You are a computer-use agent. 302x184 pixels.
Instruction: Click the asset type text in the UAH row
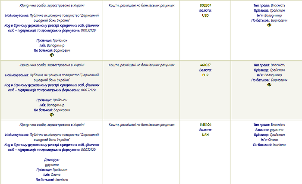pyautogui.click(x=142, y=125)
